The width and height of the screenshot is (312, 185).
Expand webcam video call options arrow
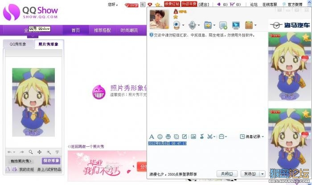point(183,25)
